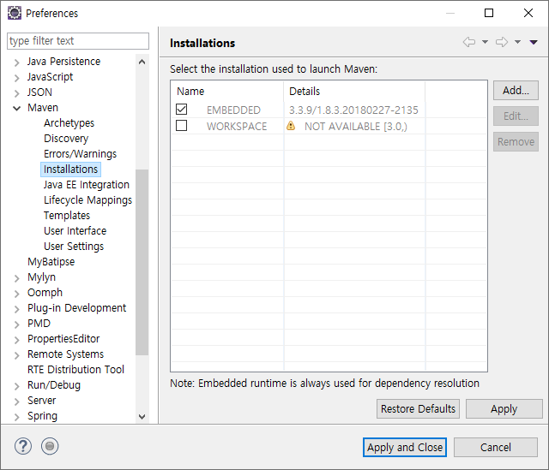The image size is (549, 470).
Task: Open Maven User Interface page
Action: pos(75,230)
